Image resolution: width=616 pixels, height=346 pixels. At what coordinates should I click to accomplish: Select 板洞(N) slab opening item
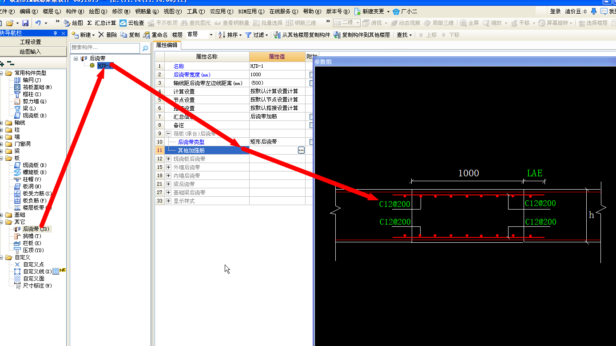coord(32,186)
